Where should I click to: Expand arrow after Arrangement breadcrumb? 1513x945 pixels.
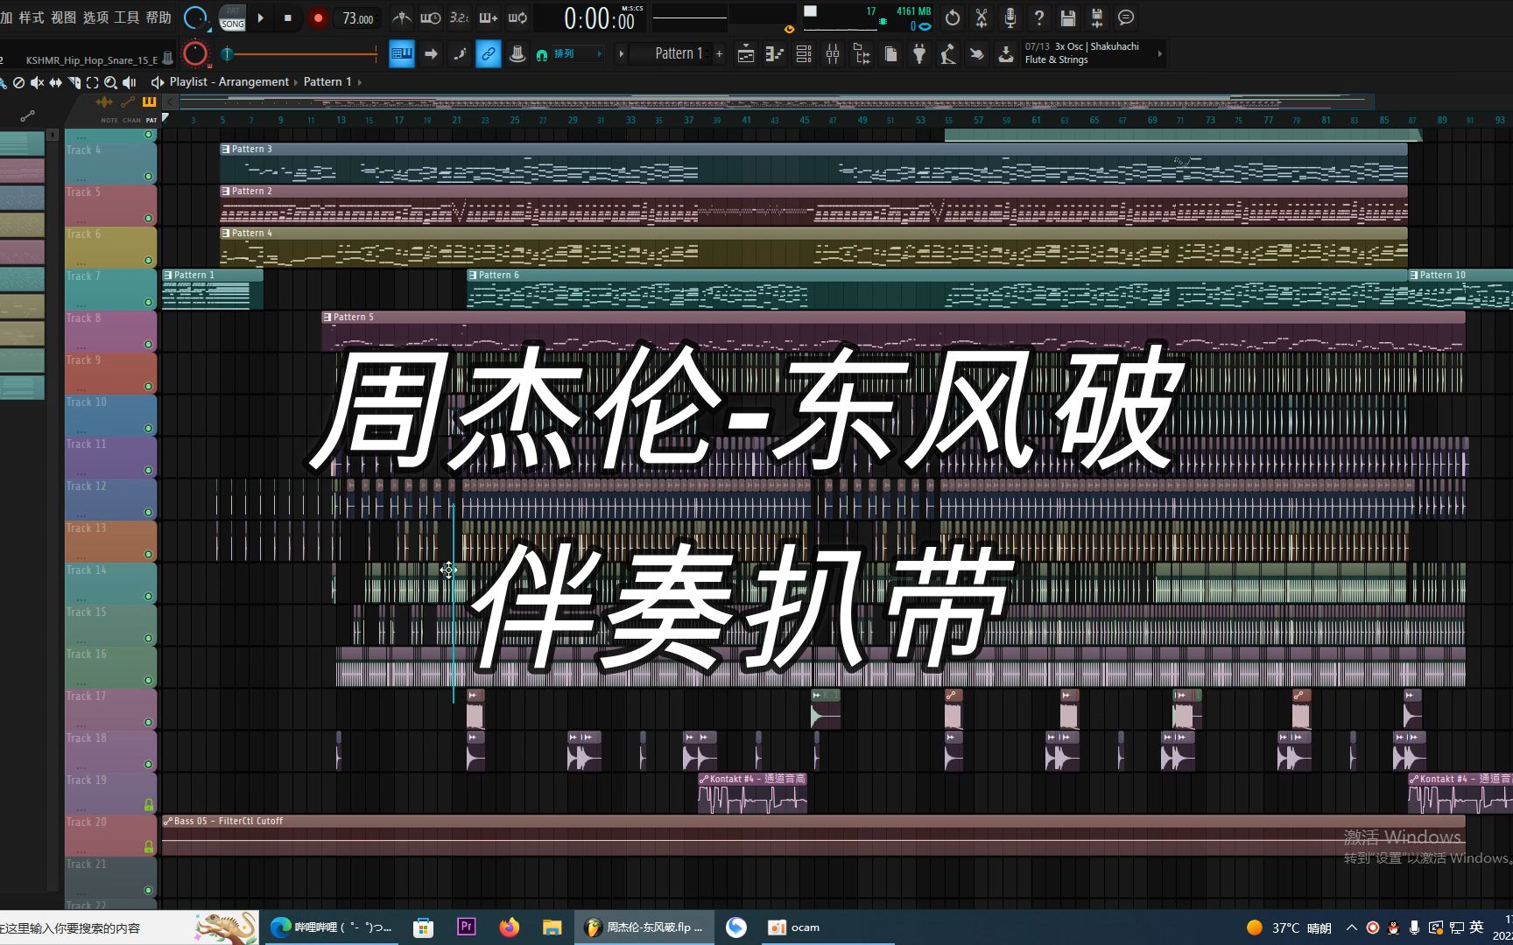[296, 82]
